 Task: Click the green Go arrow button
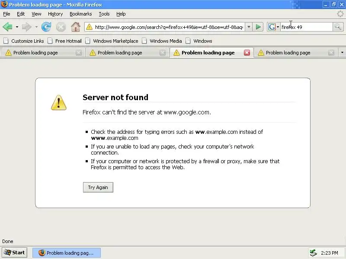coord(258,27)
